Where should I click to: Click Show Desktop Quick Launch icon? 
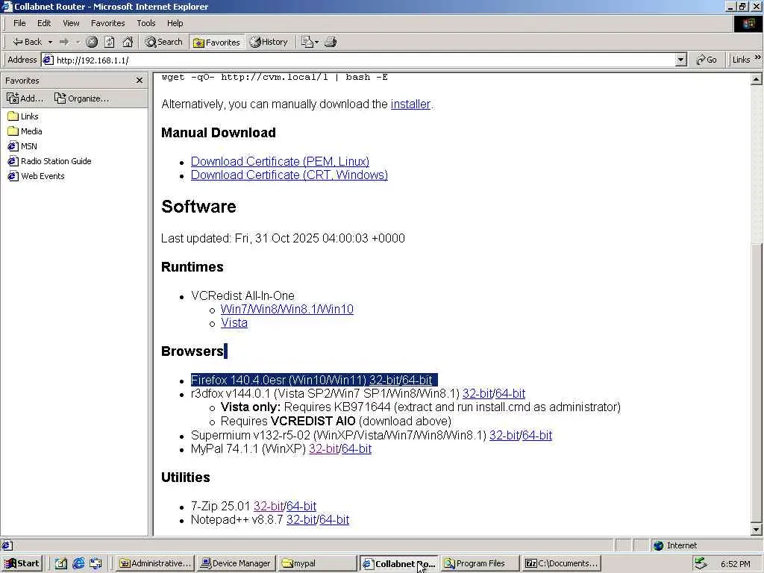(x=61, y=564)
